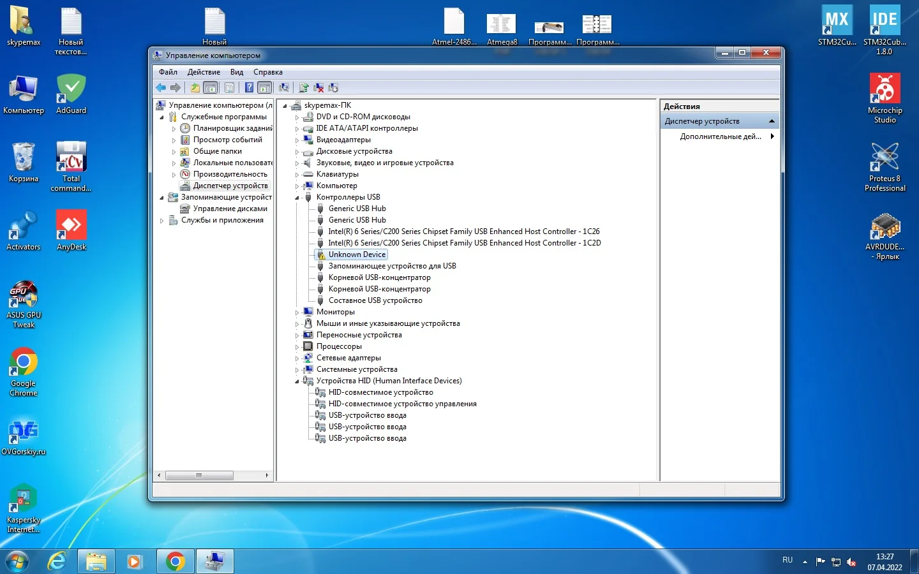Screen dimensions: 919x574
Task: Open Google Chrome from the taskbar
Action: (175, 561)
